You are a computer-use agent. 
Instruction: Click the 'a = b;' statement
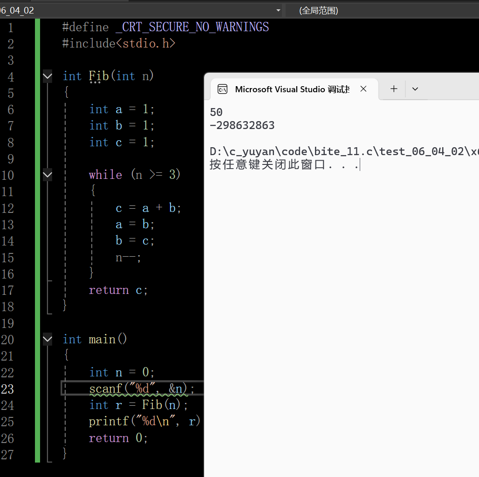(x=135, y=225)
